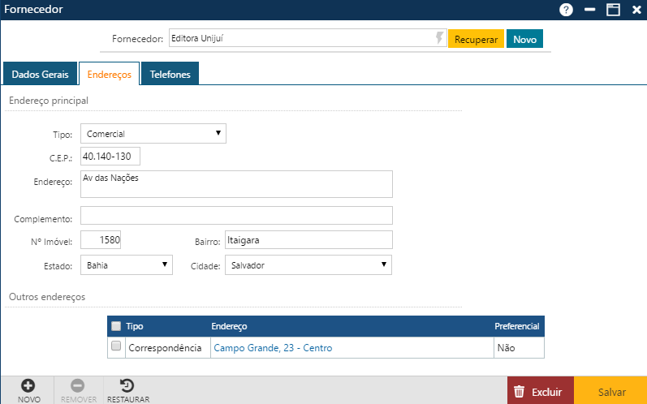This screenshot has width=647, height=404.
Task: Click the lightning bolt icon in Fornecedor field
Action: [439, 38]
